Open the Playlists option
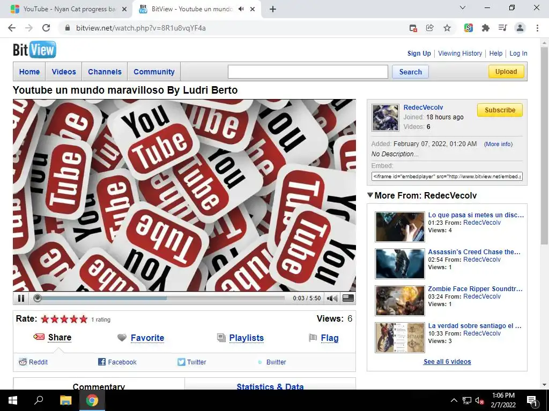549x411 pixels. click(247, 338)
